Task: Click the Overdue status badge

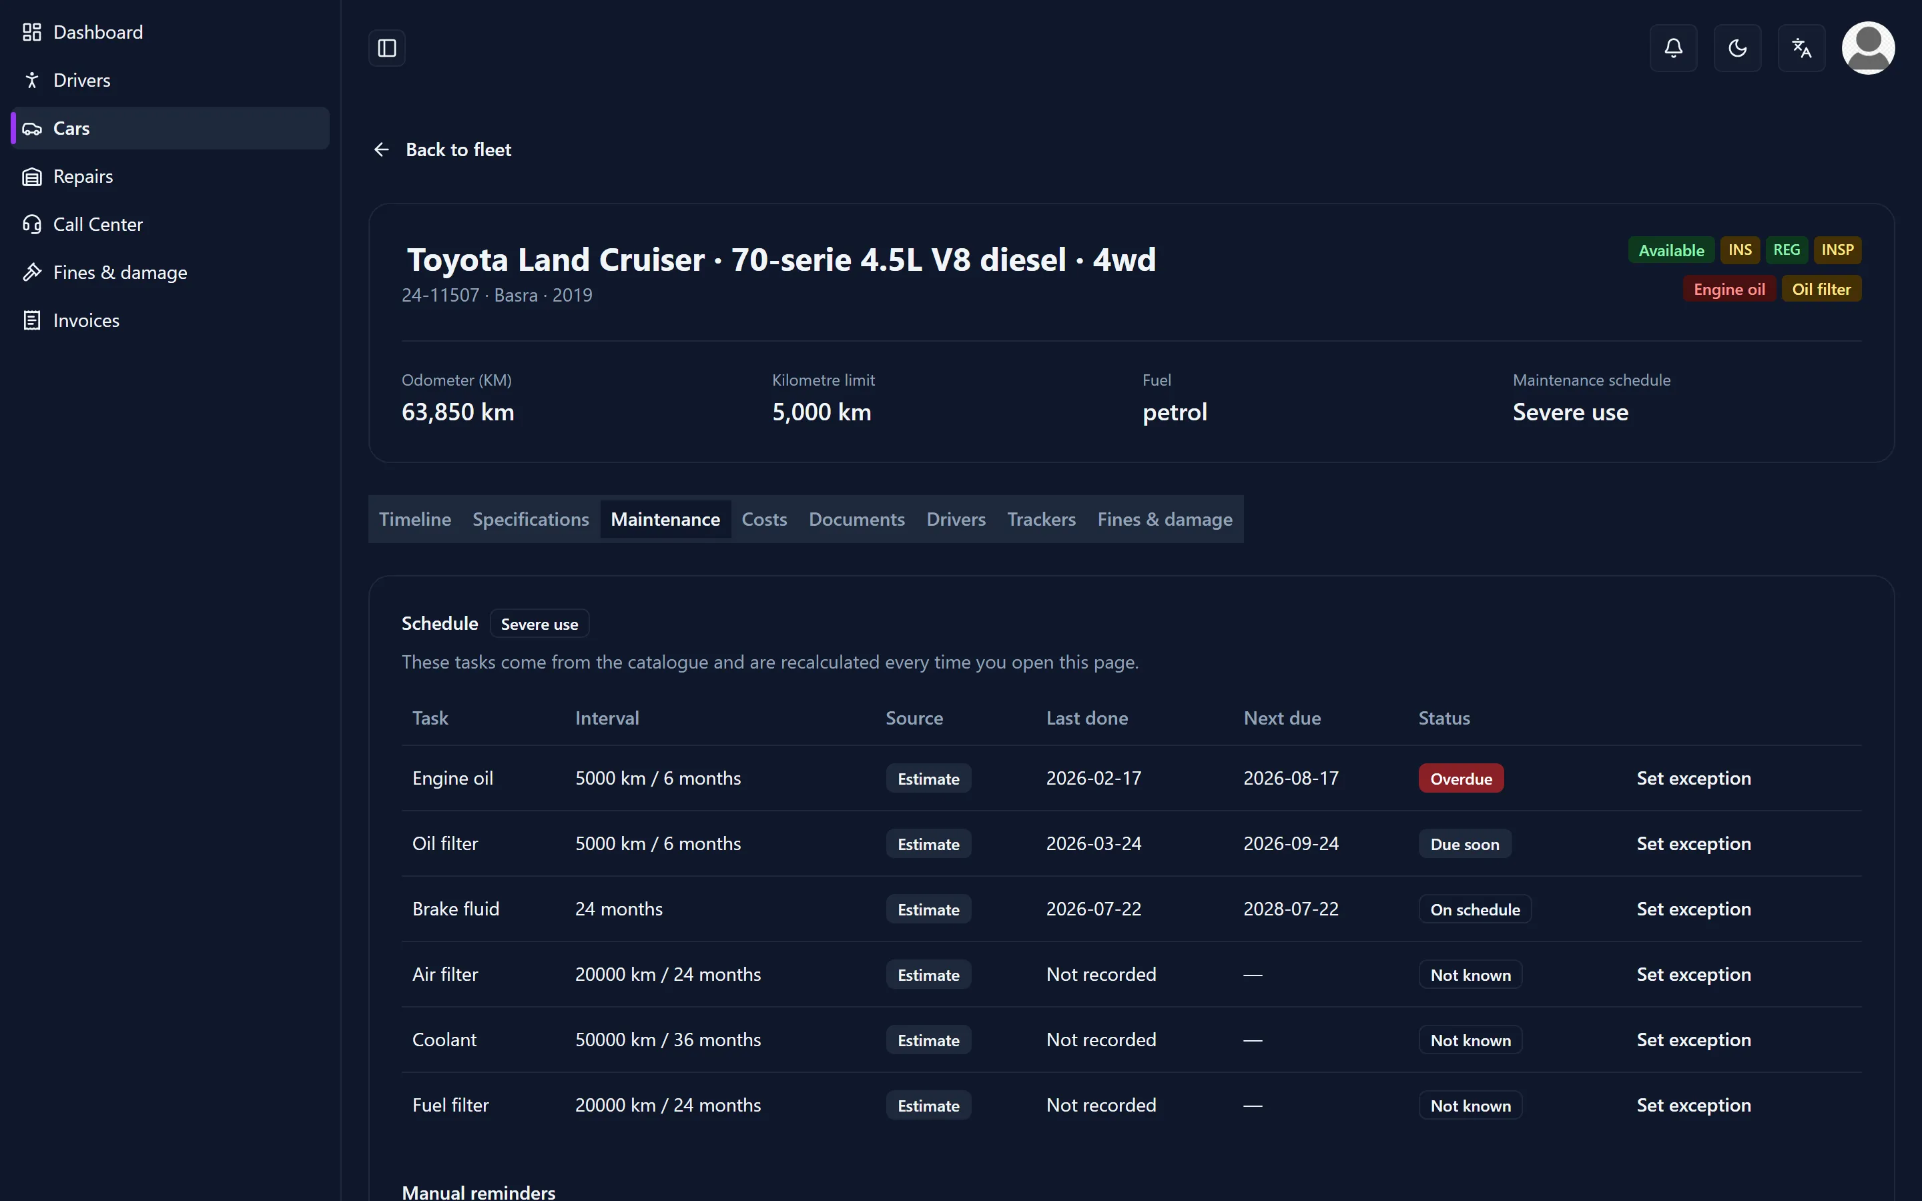Action: pos(1461,779)
